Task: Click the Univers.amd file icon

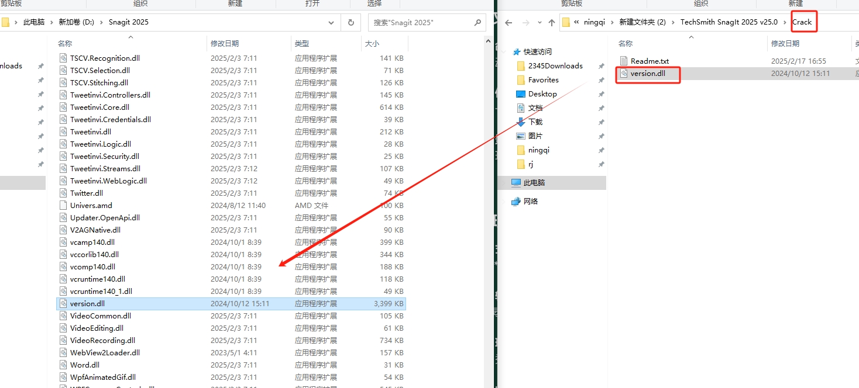Action: click(x=64, y=205)
